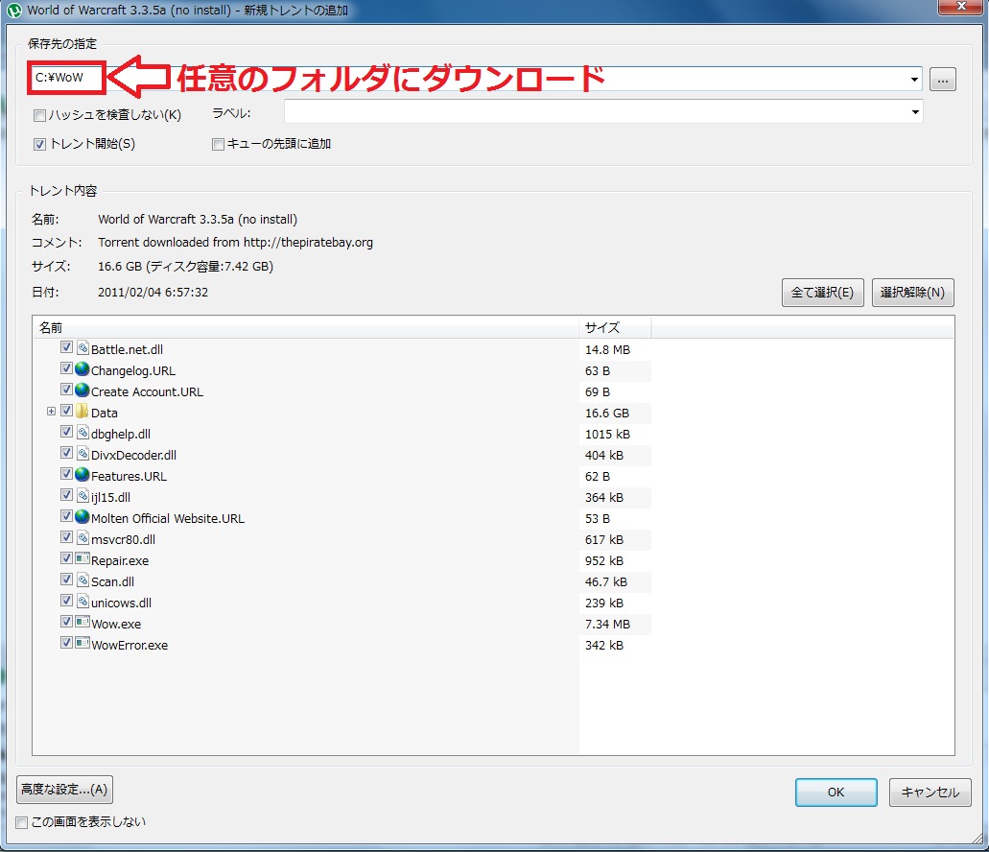Click the 952 kB size cell
The height and width of the screenshot is (852, 989).
pyautogui.click(x=604, y=561)
